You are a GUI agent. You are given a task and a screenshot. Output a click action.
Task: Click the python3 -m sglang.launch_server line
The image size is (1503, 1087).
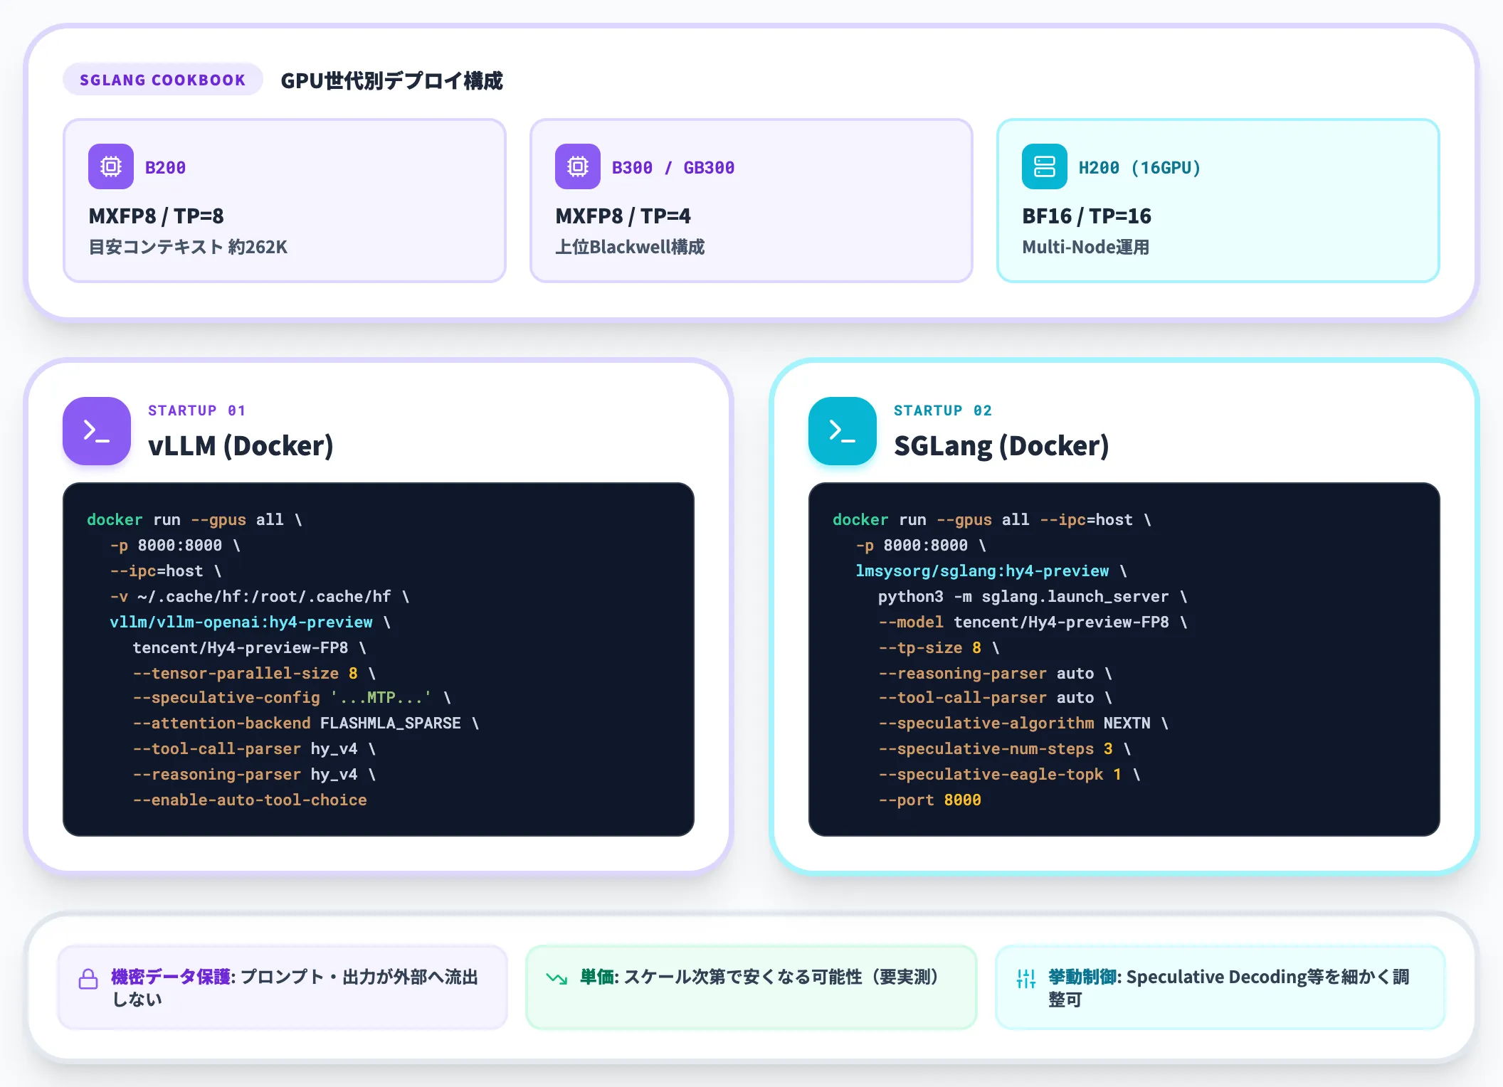tap(1033, 596)
